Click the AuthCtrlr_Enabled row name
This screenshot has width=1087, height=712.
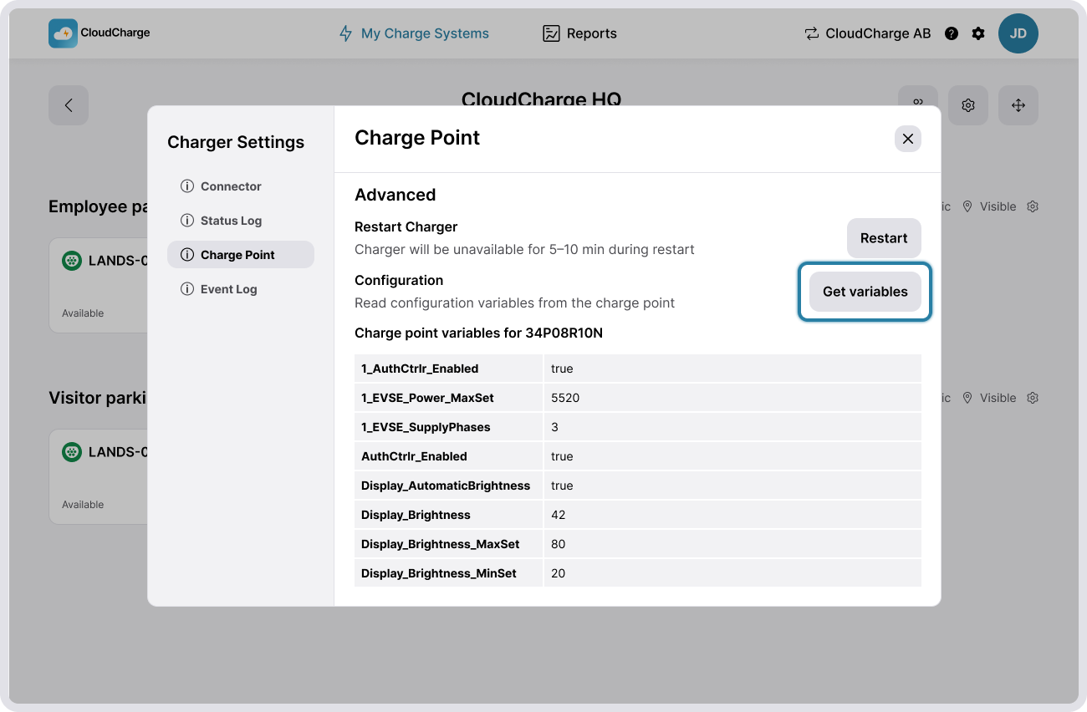(414, 456)
